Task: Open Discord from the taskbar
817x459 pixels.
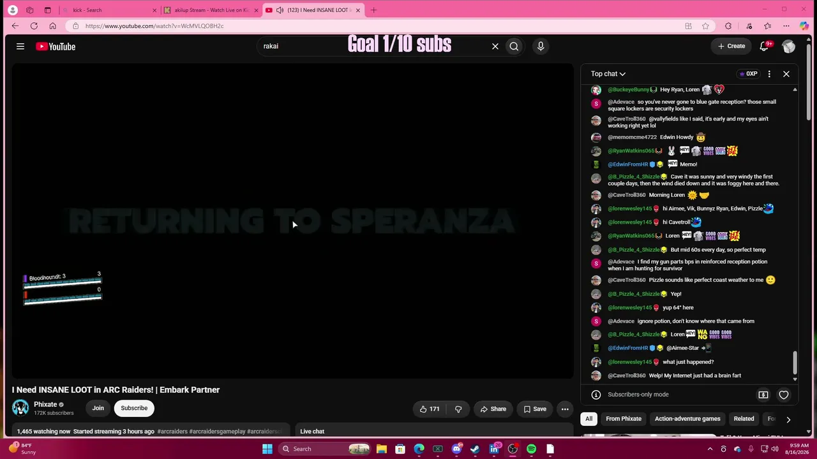Action: pyautogui.click(x=456, y=449)
